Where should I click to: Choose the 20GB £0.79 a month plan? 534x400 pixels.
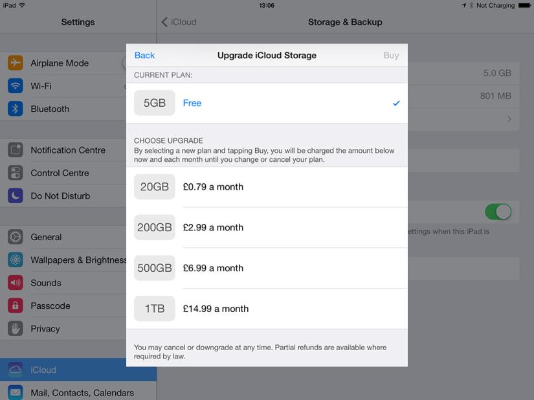pyautogui.click(x=267, y=187)
